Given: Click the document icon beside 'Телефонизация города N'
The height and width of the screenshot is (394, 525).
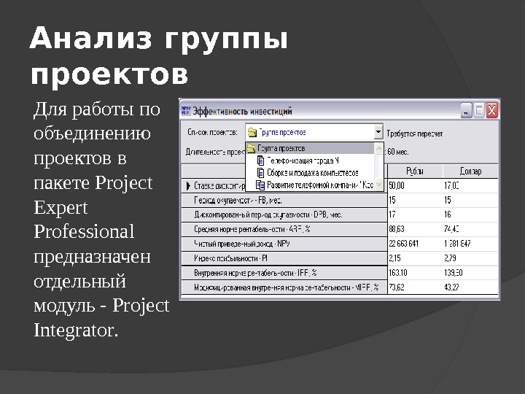Looking at the screenshot, I should (x=260, y=161).
